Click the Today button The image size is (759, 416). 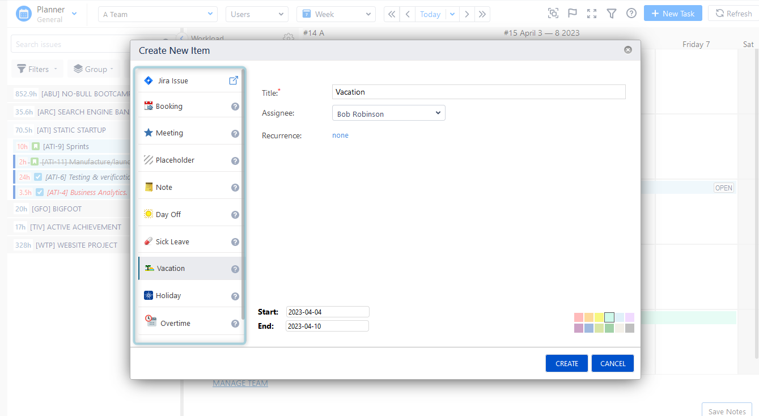coord(430,14)
